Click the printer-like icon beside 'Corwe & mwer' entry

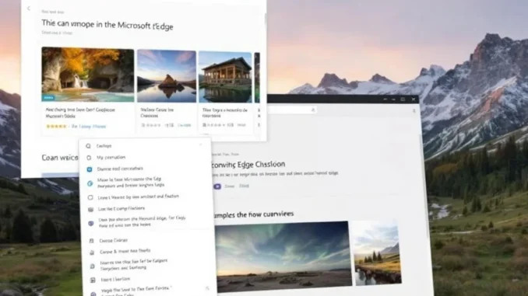(92, 252)
